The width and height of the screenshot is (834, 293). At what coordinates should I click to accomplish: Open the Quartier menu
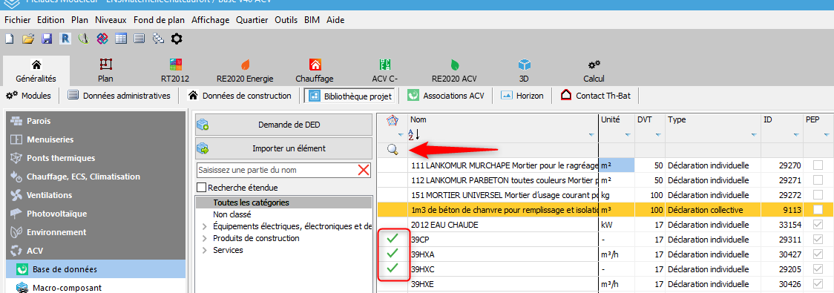point(252,20)
